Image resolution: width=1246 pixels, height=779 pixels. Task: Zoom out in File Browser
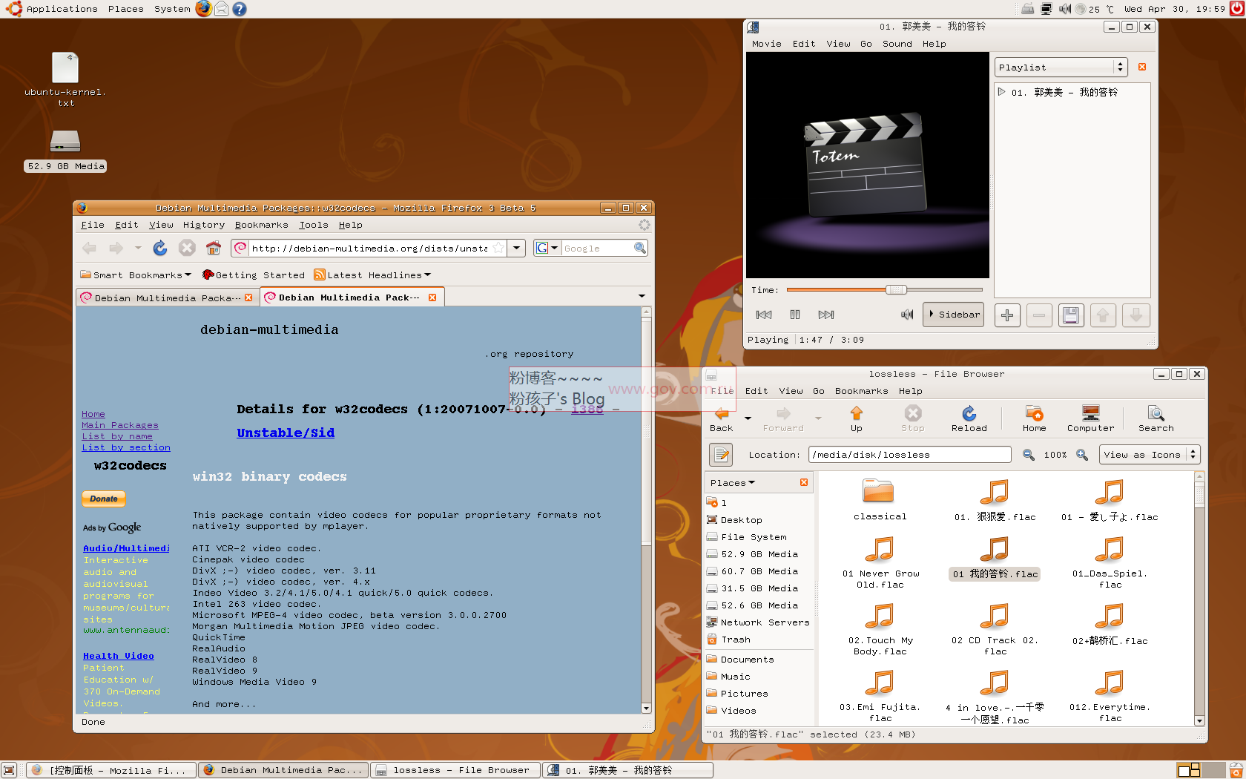pos(1029,455)
